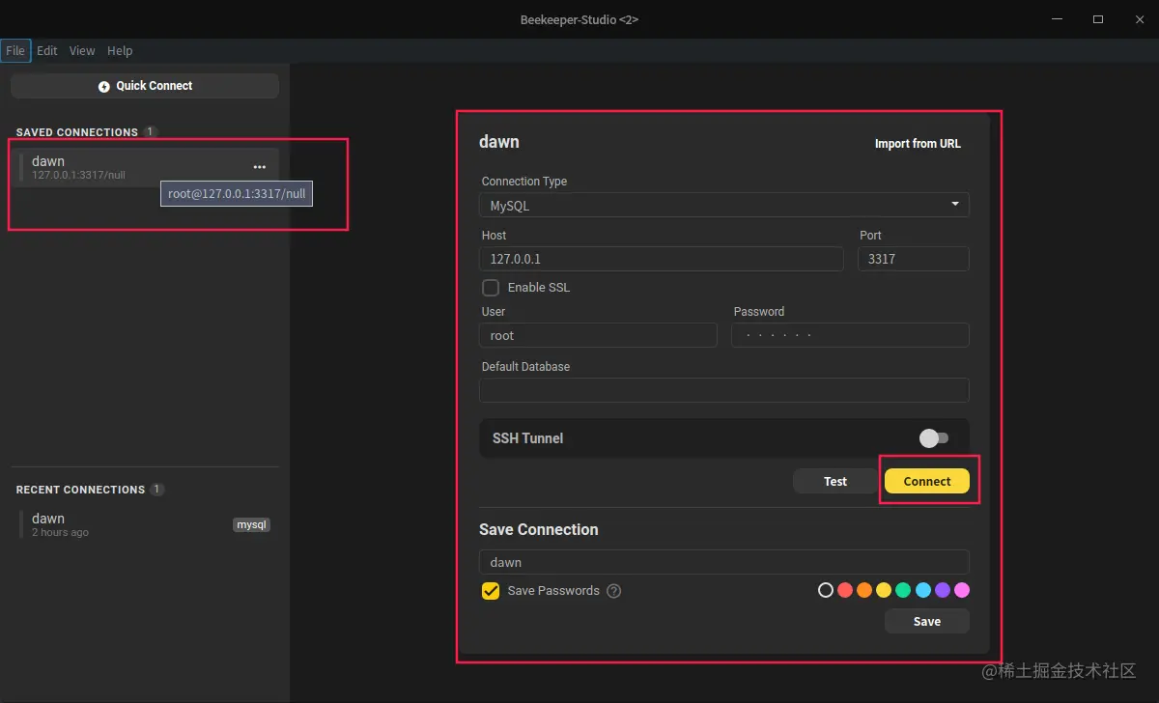Open the View menu
This screenshot has width=1159, height=703.
[x=82, y=51]
